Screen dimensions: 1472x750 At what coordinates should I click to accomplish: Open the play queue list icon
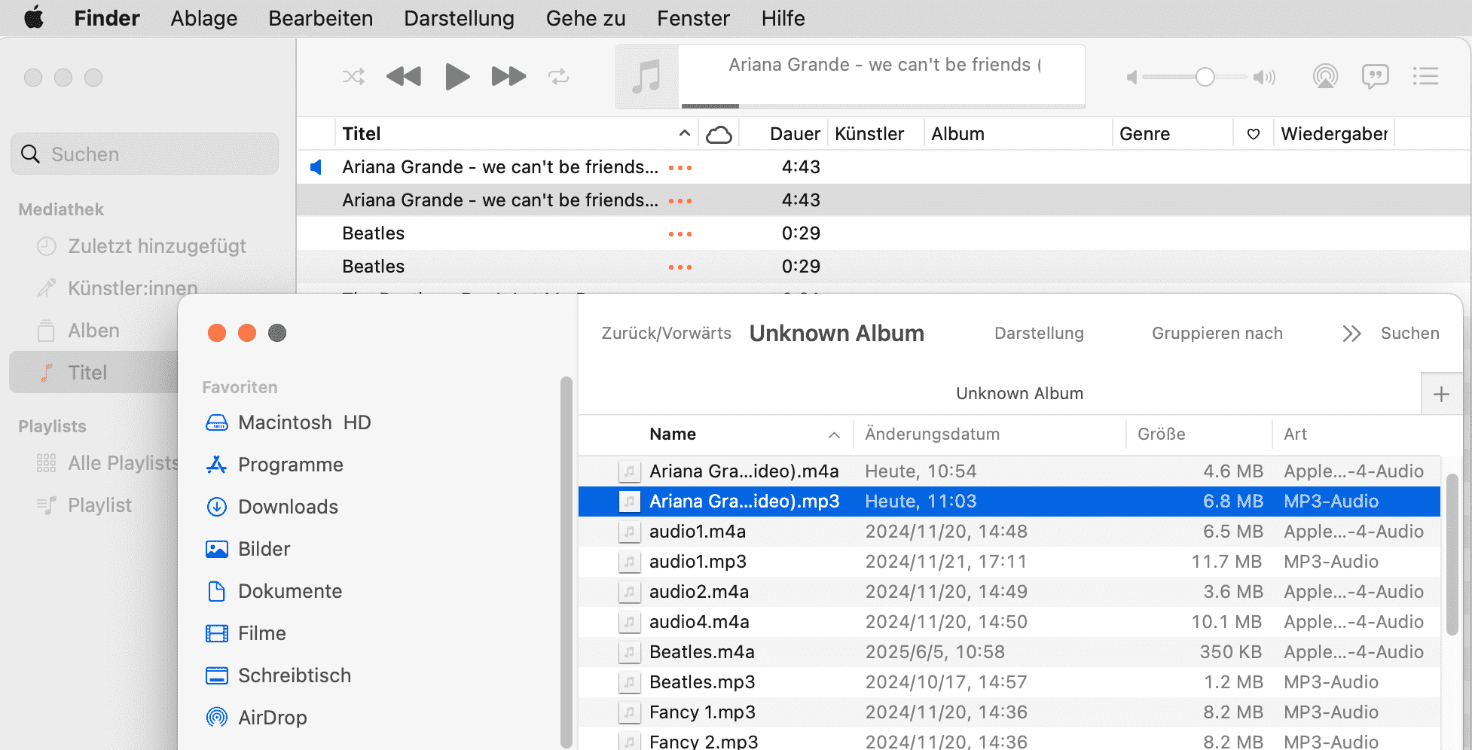click(x=1425, y=76)
